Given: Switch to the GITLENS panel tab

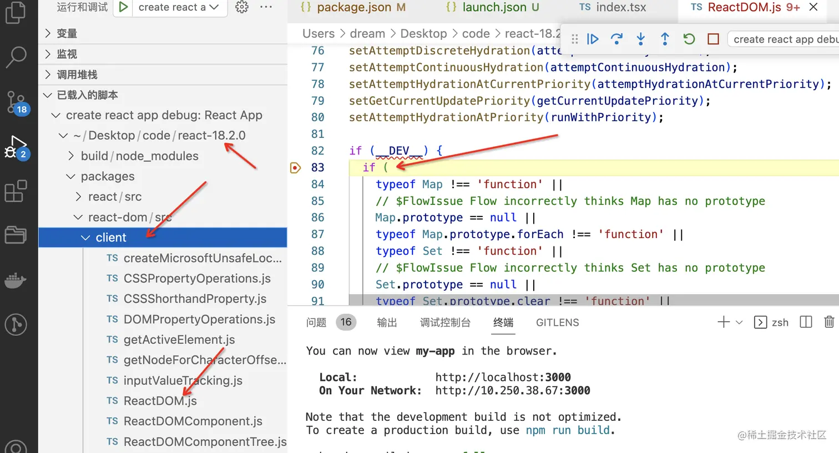Looking at the screenshot, I should [x=557, y=322].
